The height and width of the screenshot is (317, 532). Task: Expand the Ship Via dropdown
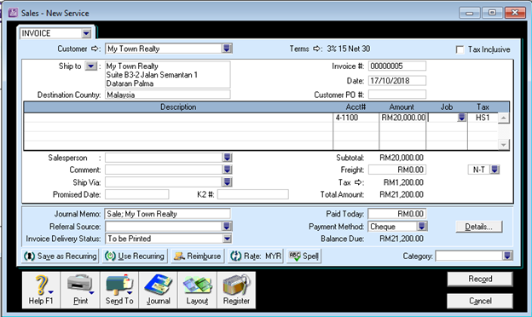228,182
